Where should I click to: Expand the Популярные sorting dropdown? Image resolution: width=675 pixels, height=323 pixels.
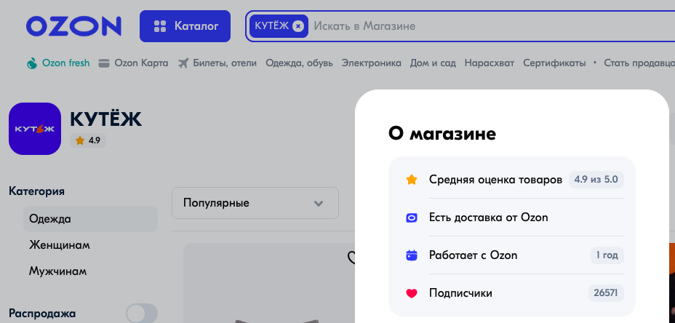tap(255, 203)
